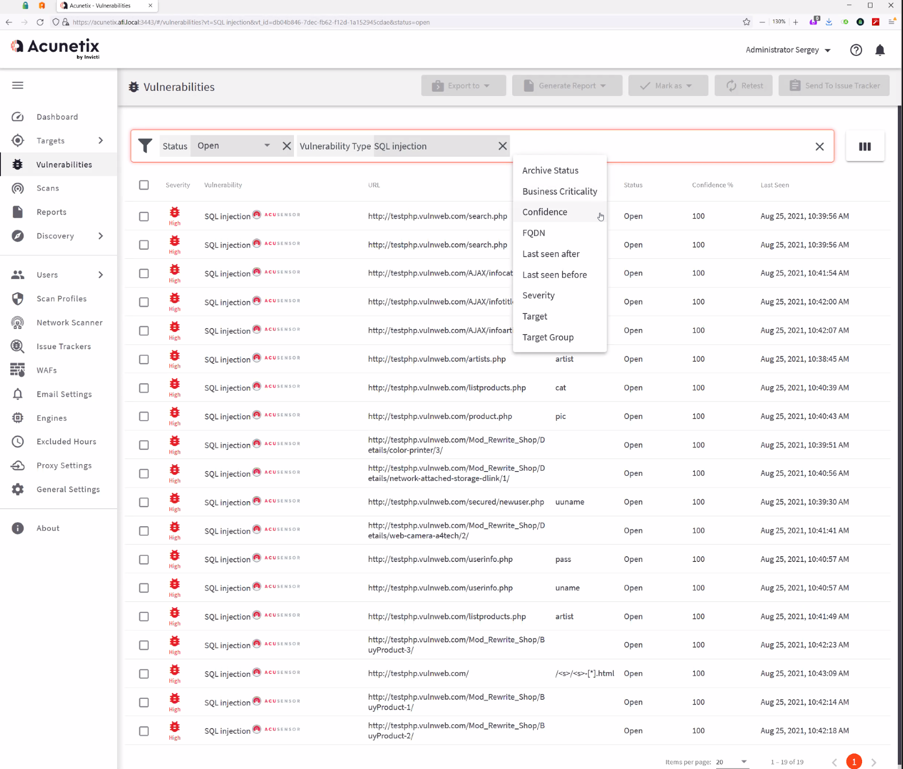Open Network Scanner in sidebar
This screenshot has width=903, height=769.
[69, 322]
